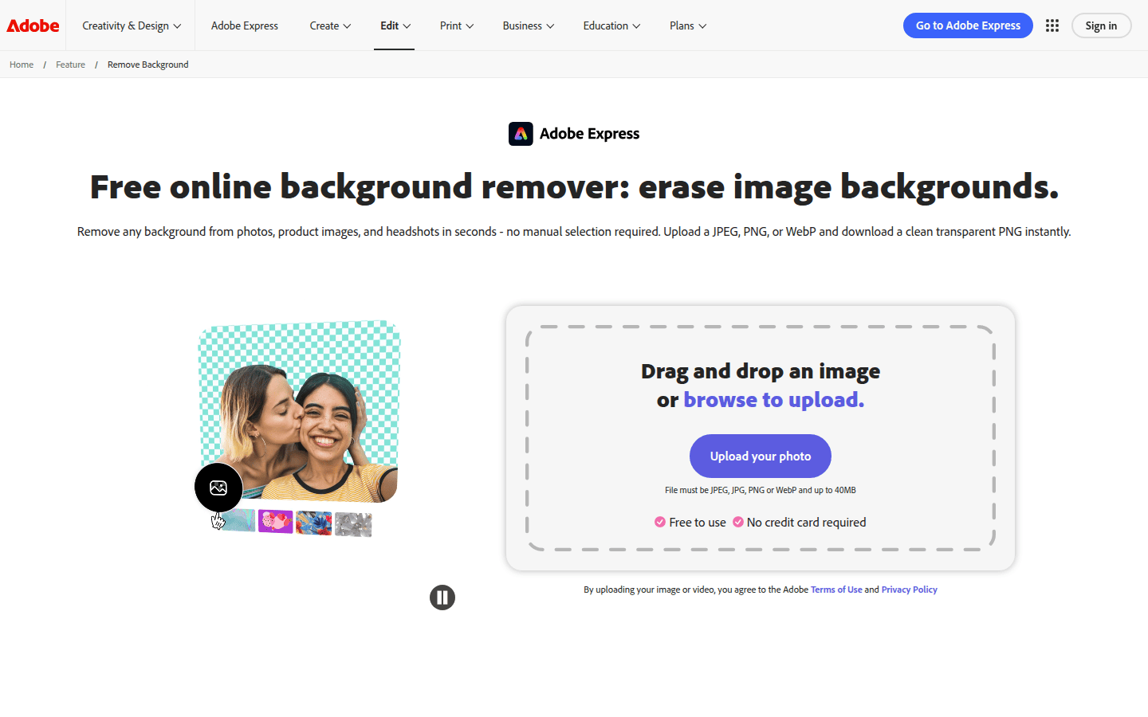Open the Create dropdown

[330, 25]
